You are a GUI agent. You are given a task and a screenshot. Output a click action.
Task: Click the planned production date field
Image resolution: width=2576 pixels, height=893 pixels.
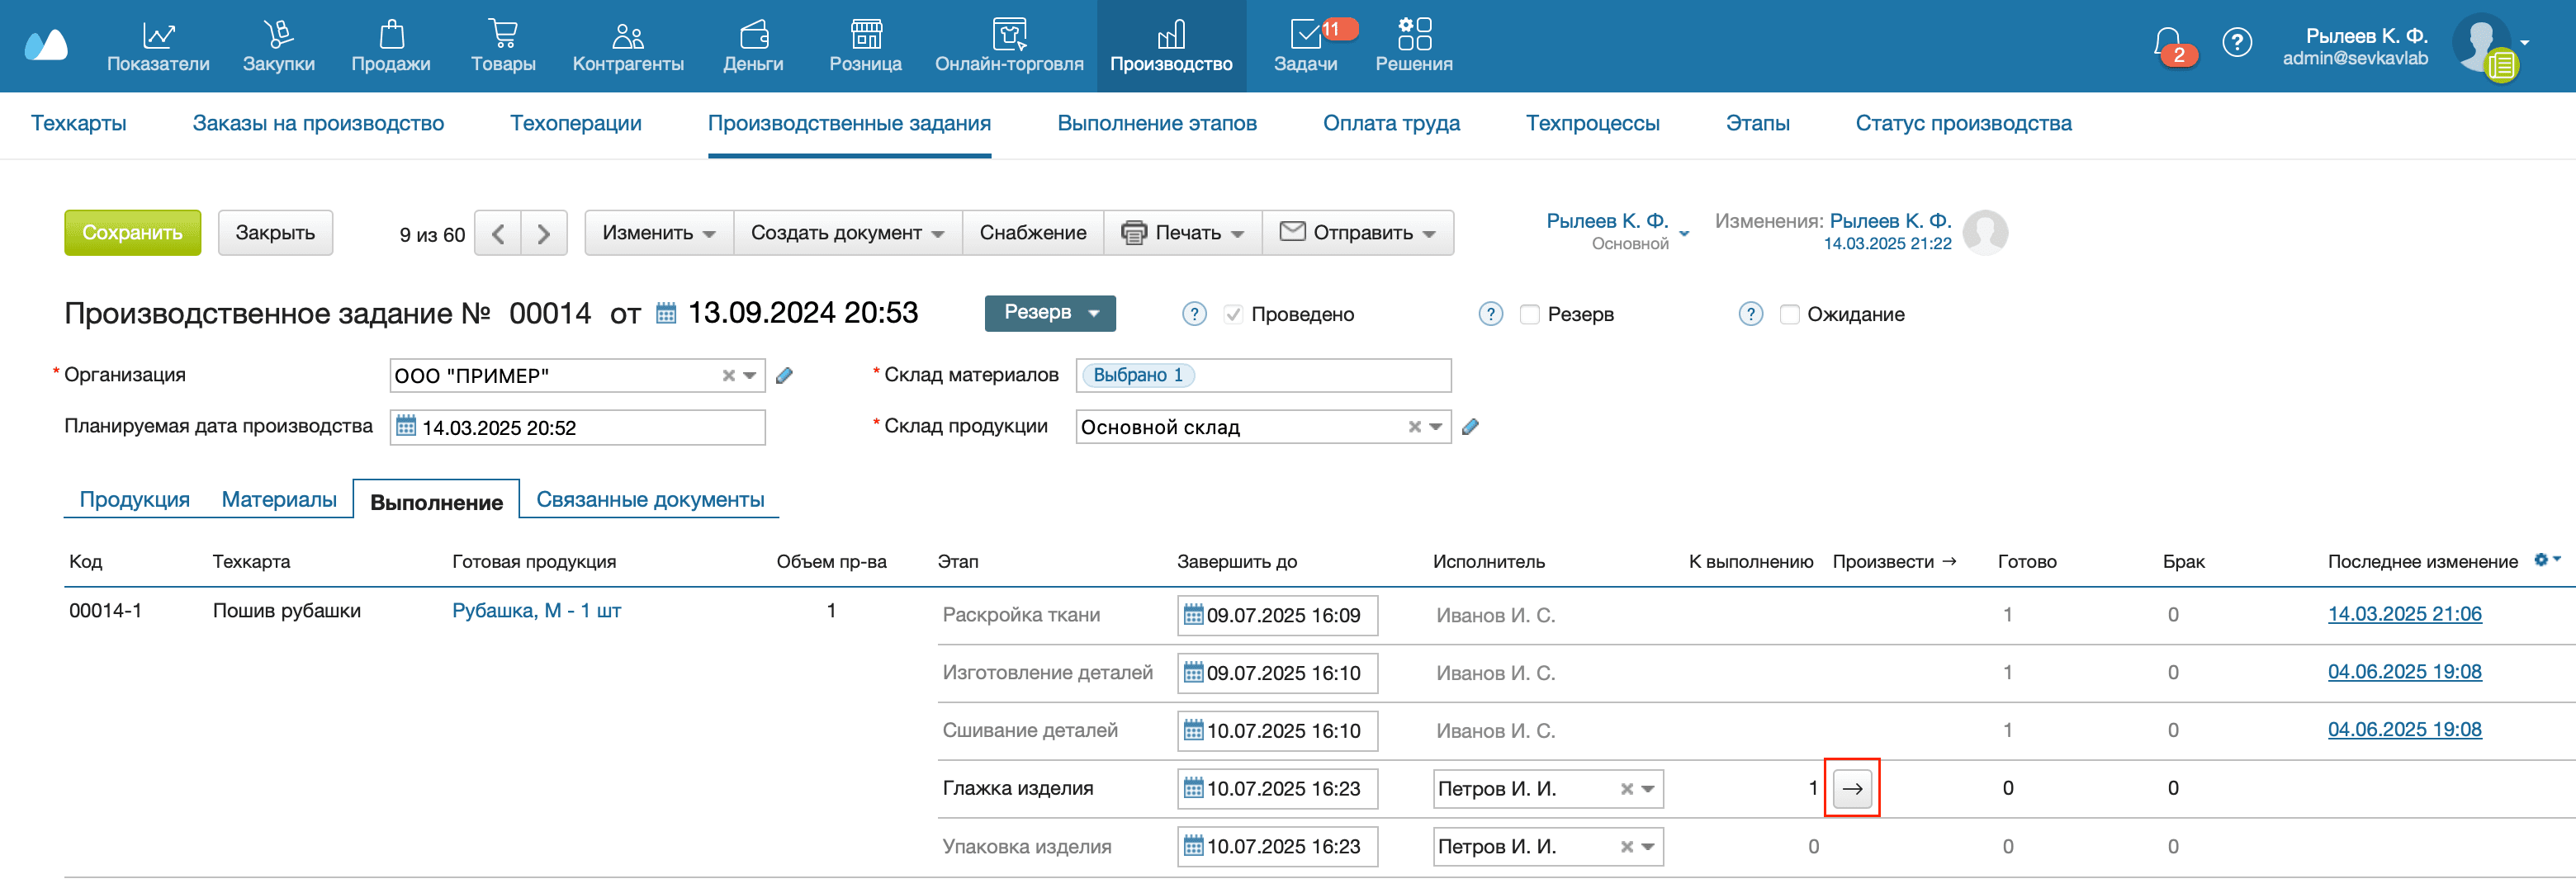coord(576,427)
